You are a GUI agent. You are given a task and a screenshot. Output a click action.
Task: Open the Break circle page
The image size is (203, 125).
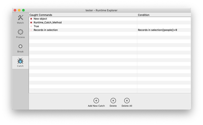(x=20, y=47)
